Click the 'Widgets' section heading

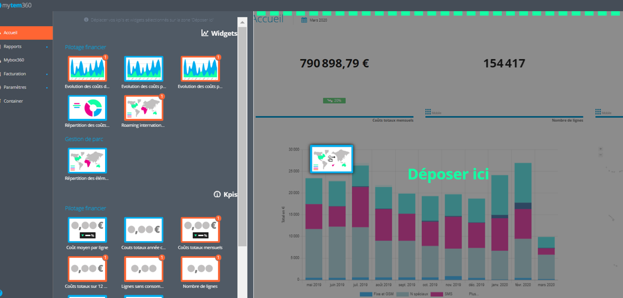(224, 33)
